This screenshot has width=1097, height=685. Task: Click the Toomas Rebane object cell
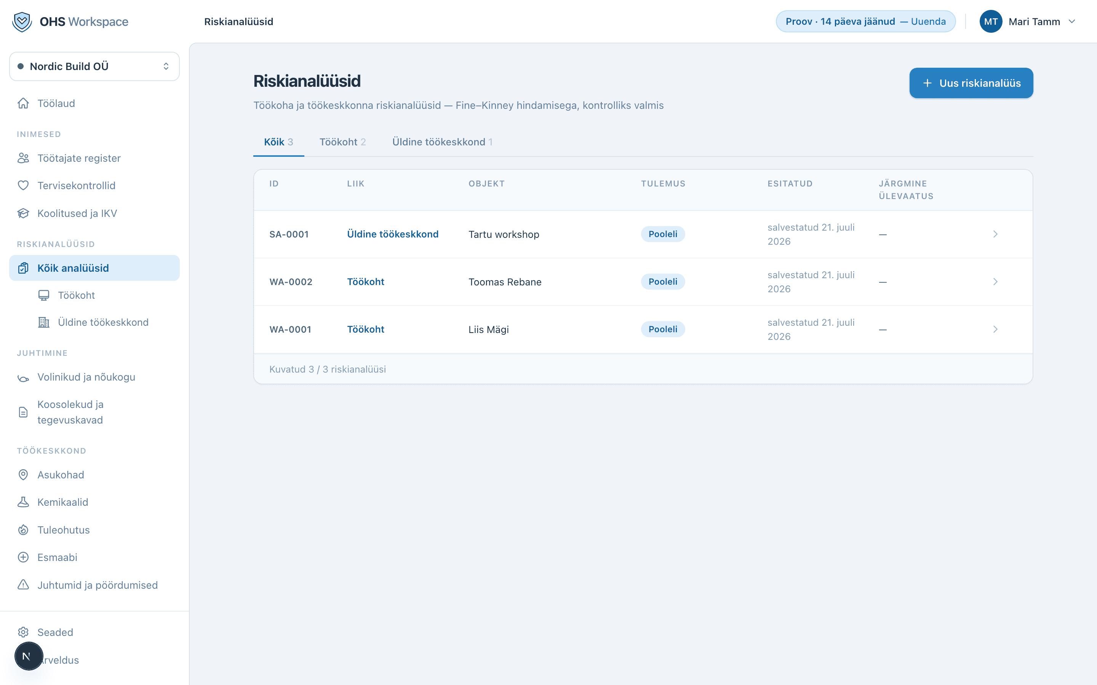(505, 282)
